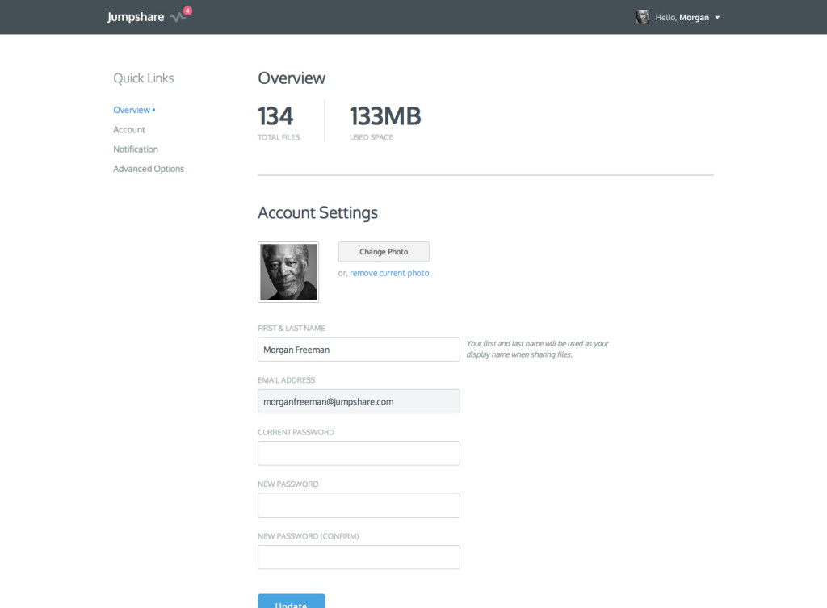
Task: Click the Jumpshare logo in header
Action: click(136, 17)
